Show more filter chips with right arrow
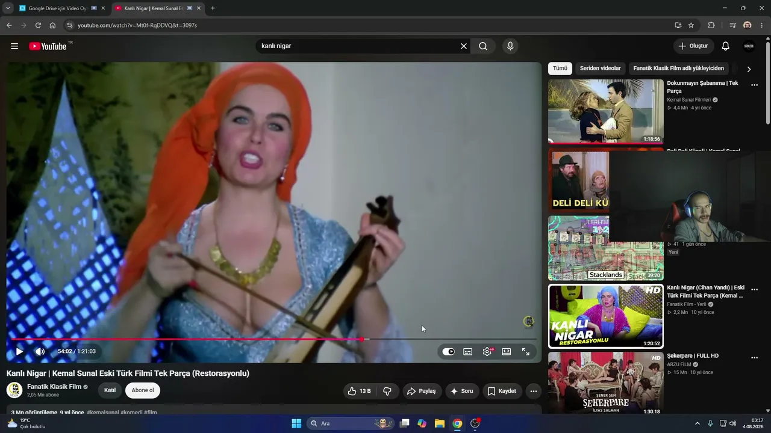771x433 pixels. point(749,69)
